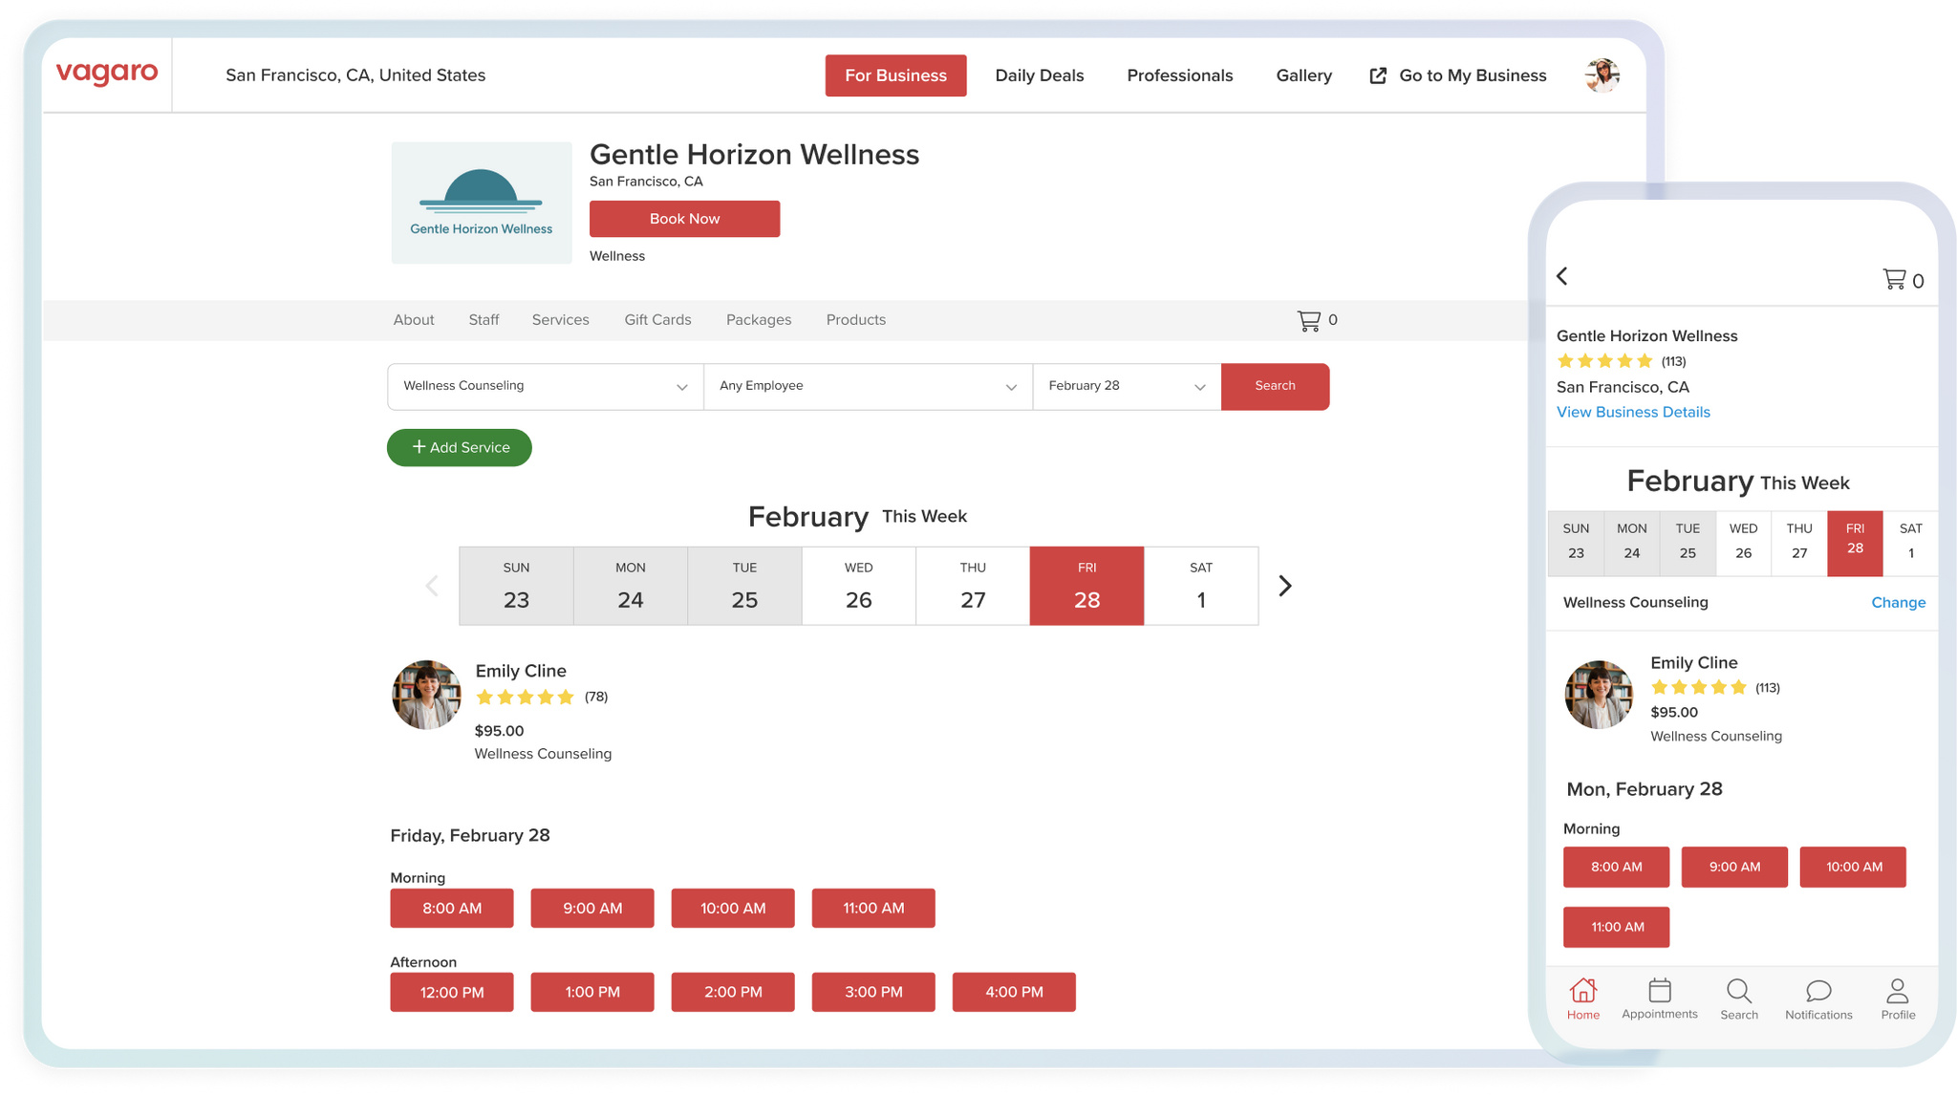Select THU 27 in desktop calendar
Screen dimensions: 1957x1095
point(973,586)
